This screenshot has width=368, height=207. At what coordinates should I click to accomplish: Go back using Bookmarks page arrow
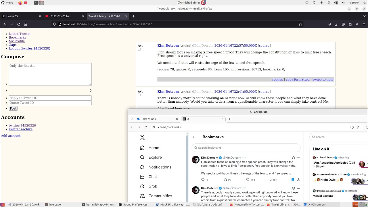pos(194,137)
